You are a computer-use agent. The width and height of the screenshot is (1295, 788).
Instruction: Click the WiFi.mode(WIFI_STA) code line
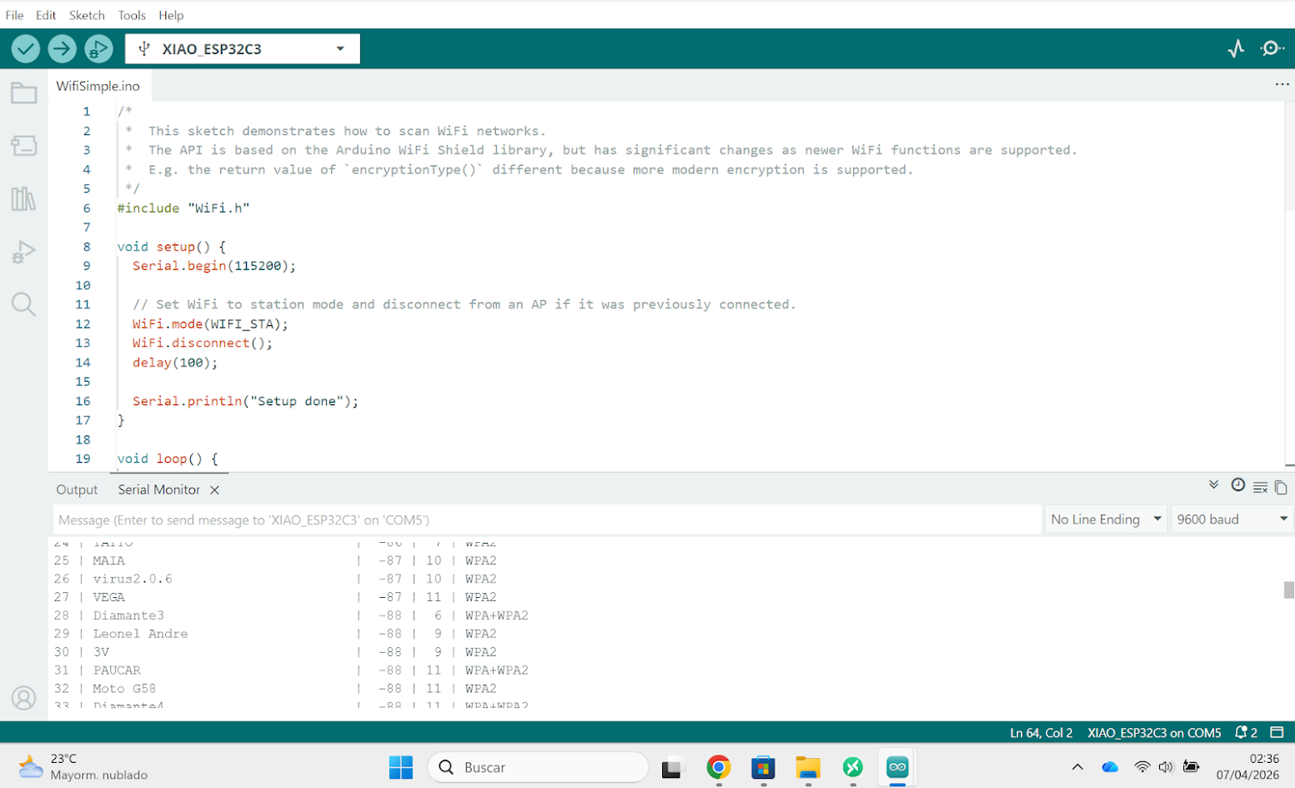tap(210, 324)
